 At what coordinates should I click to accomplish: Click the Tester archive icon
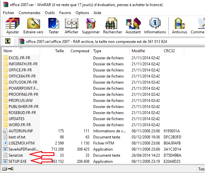(54, 23)
